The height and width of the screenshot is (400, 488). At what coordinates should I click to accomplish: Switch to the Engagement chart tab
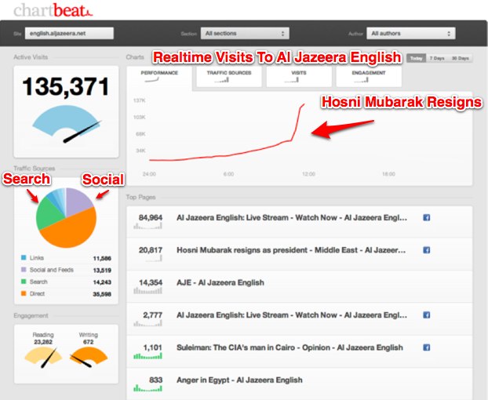pyautogui.click(x=368, y=75)
